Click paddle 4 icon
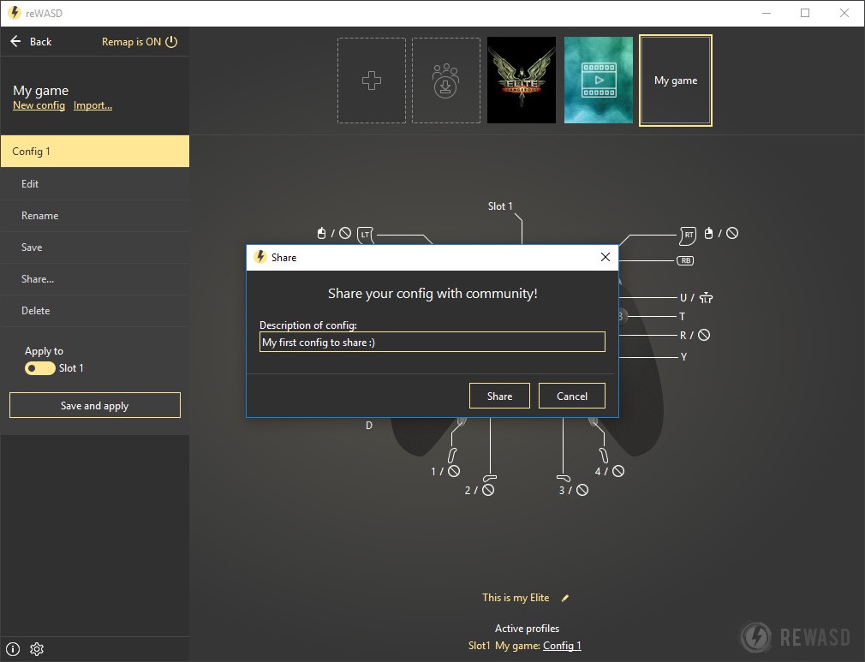Image resolution: width=865 pixels, height=662 pixels. pos(604,456)
